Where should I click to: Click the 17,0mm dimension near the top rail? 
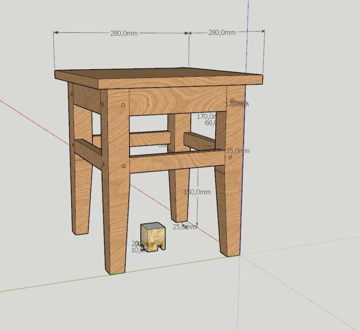pos(236,103)
